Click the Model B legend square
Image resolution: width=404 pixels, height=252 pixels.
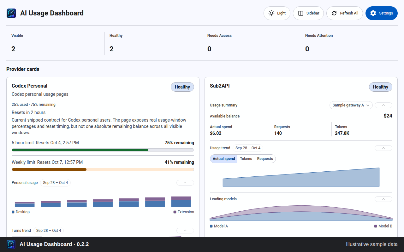click(376, 226)
